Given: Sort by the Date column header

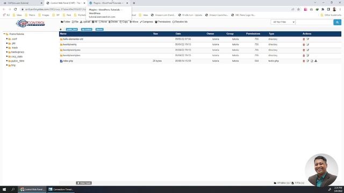Looking at the screenshot, I should [x=178, y=34].
